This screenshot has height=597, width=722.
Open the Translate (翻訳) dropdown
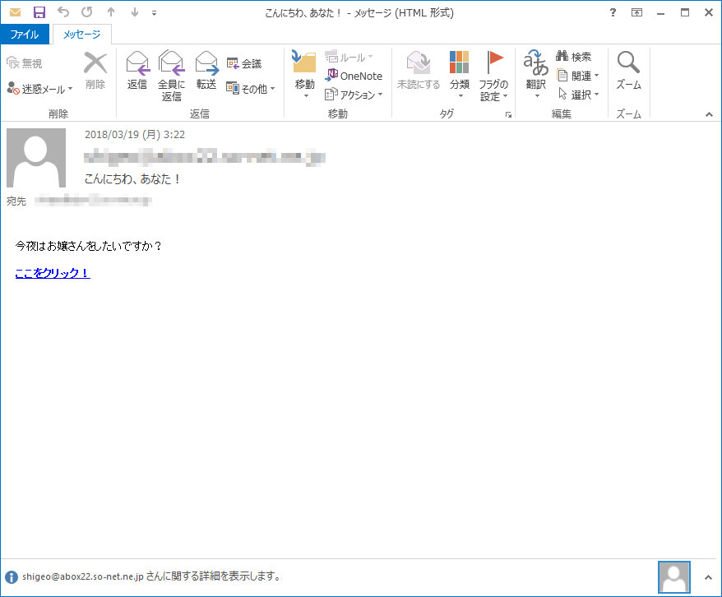[536, 76]
